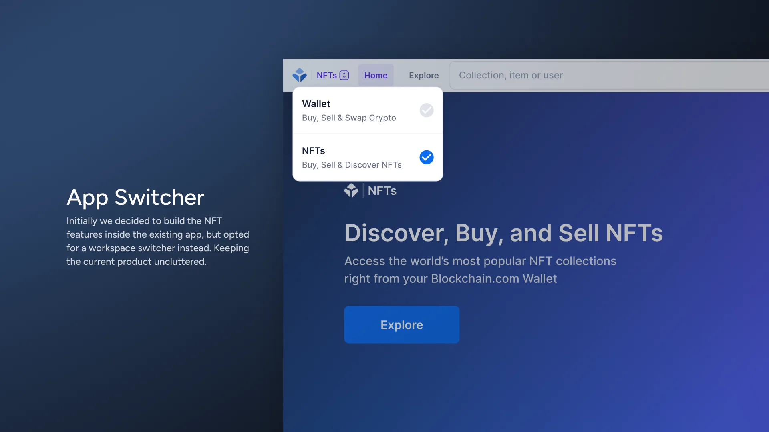Image resolution: width=769 pixels, height=432 pixels.
Task: Toggle the blue checkmark next to NFTs
Action: pyautogui.click(x=427, y=157)
